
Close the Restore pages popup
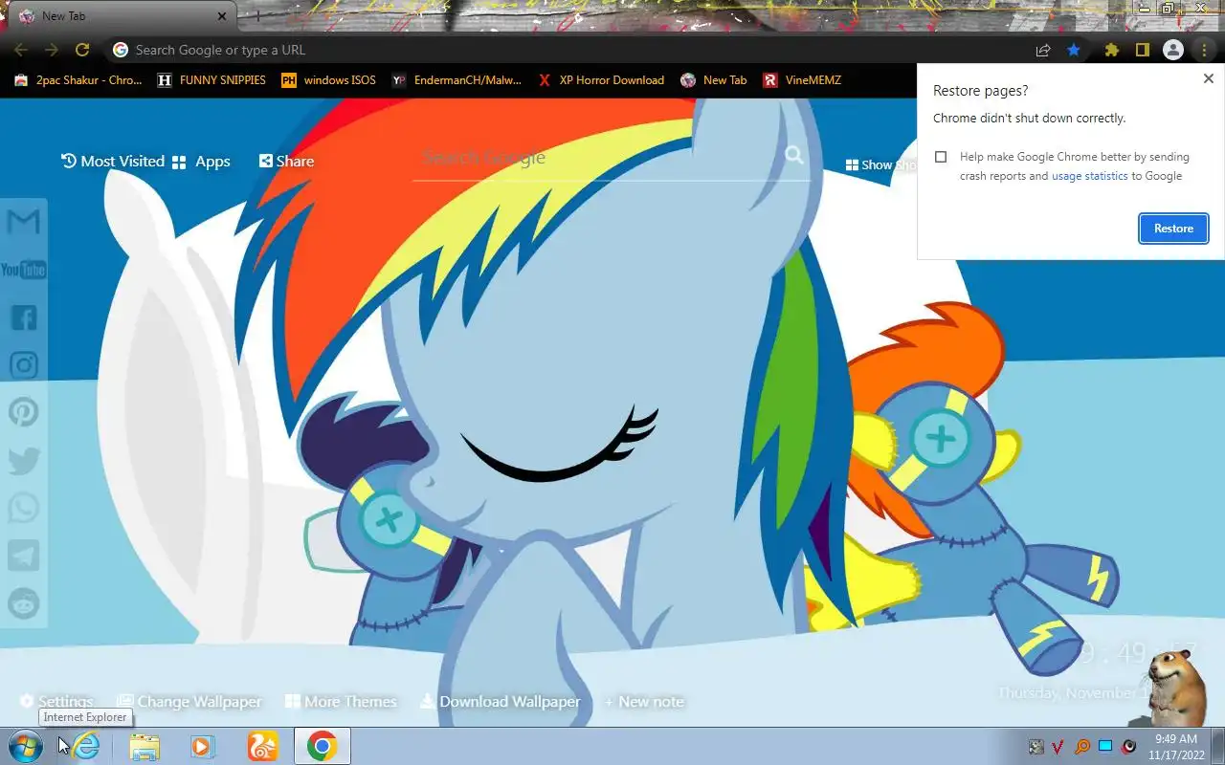(1208, 79)
